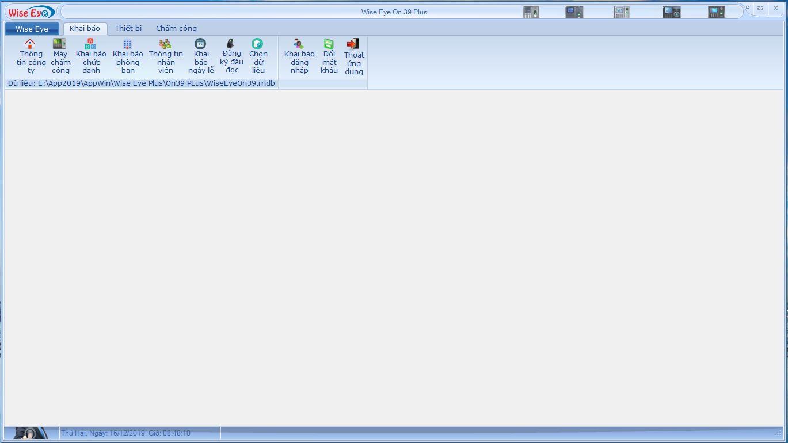The image size is (788, 443).
Task: Click Chọn dữ liệu icon
Action: click(257, 44)
